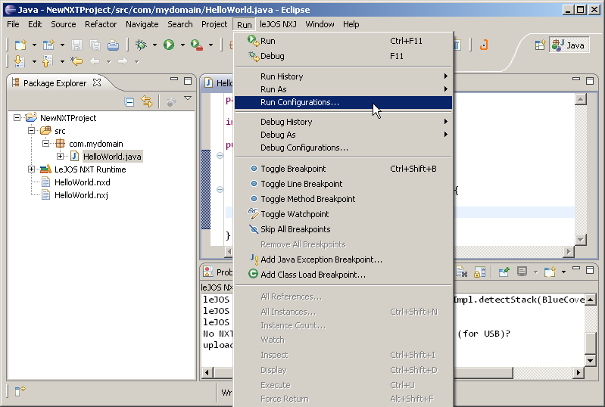
Task: Choose Toggle Watchpoint menu item
Action: (x=344, y=214)
